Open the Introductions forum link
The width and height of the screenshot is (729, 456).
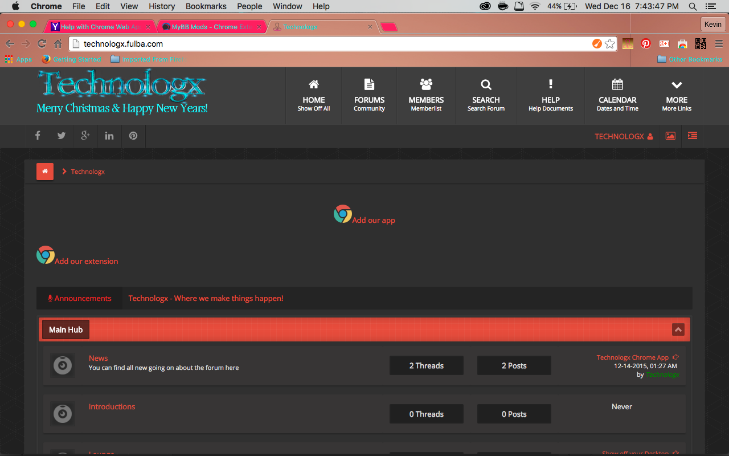coord(112,406)
